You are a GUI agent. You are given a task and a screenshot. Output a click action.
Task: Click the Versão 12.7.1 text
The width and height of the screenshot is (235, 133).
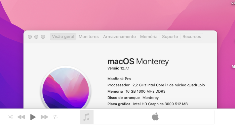point(118,68)
